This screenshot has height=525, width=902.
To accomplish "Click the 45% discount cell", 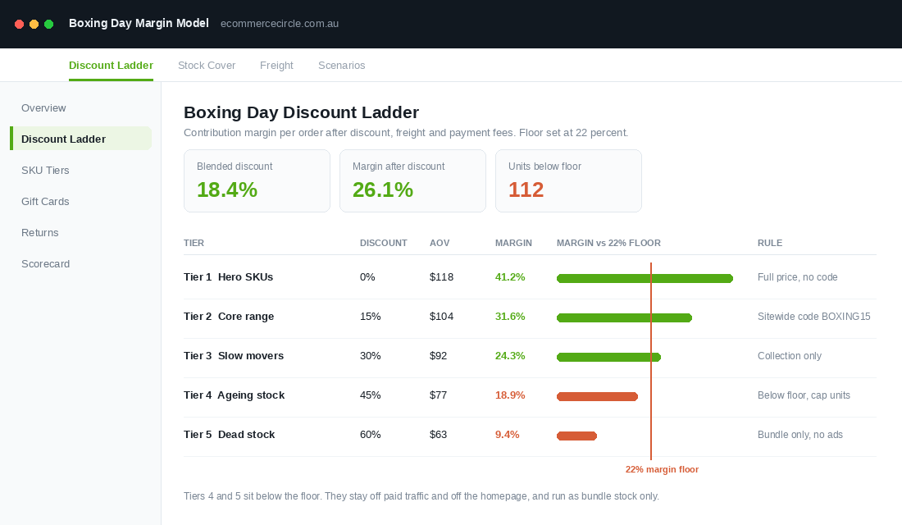I will (371, 395).
